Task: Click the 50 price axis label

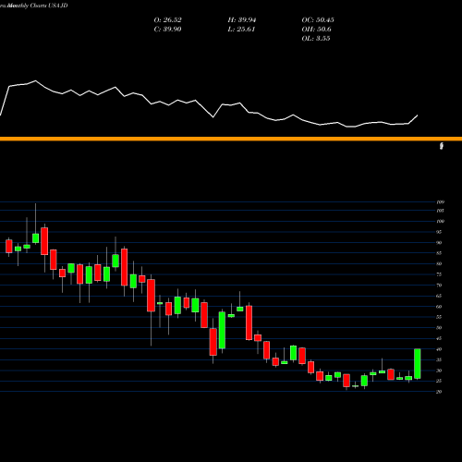Action: [439, 328]
